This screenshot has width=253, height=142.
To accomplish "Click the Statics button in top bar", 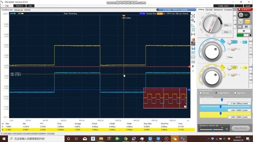I will coord(19,6).
